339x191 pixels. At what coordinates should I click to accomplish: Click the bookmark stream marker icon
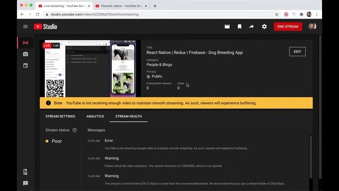tap(239, 27)
